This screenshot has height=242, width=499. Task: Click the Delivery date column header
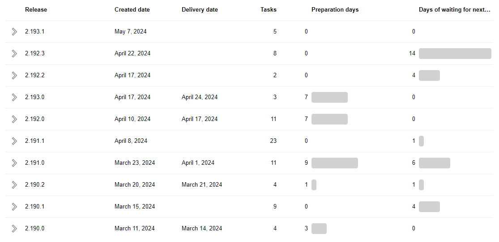pos(200,10)
